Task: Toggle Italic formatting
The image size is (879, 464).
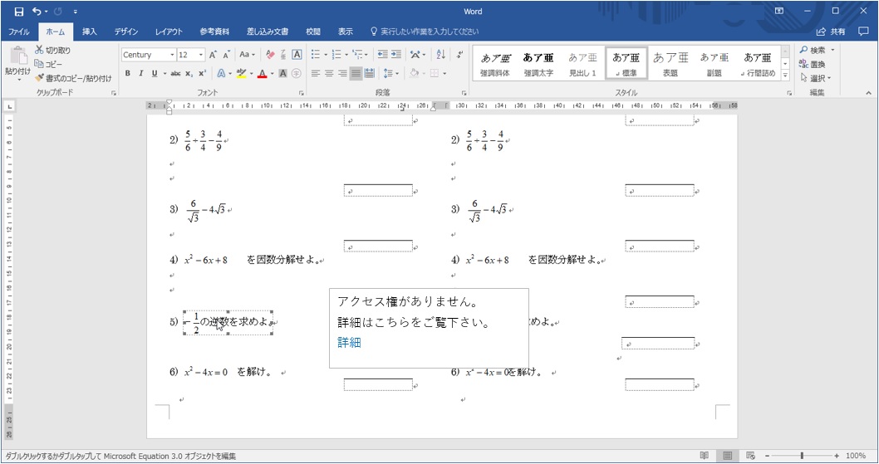Action: click(x=141, y=74)
